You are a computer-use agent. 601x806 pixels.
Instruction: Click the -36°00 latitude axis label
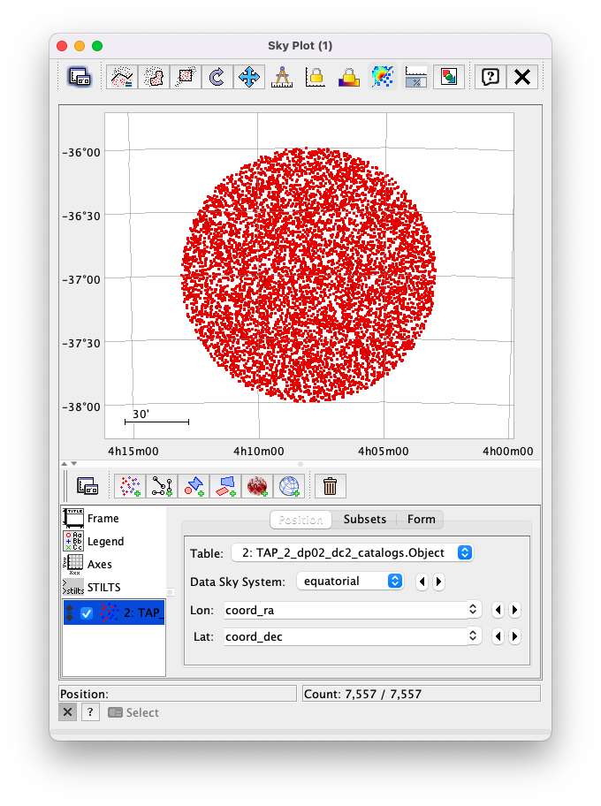[x=81, y=152]
